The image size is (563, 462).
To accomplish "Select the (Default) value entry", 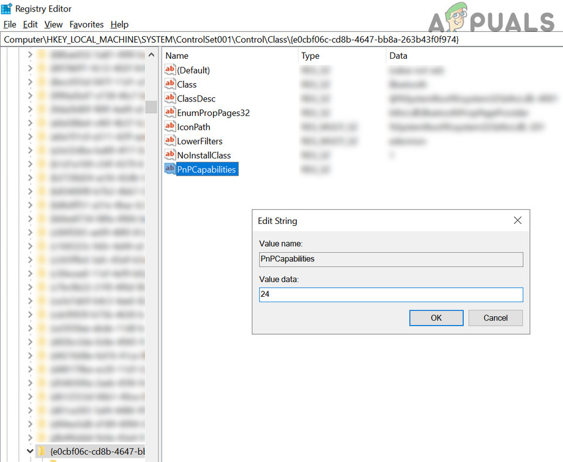I will click(x=193, y=70).
